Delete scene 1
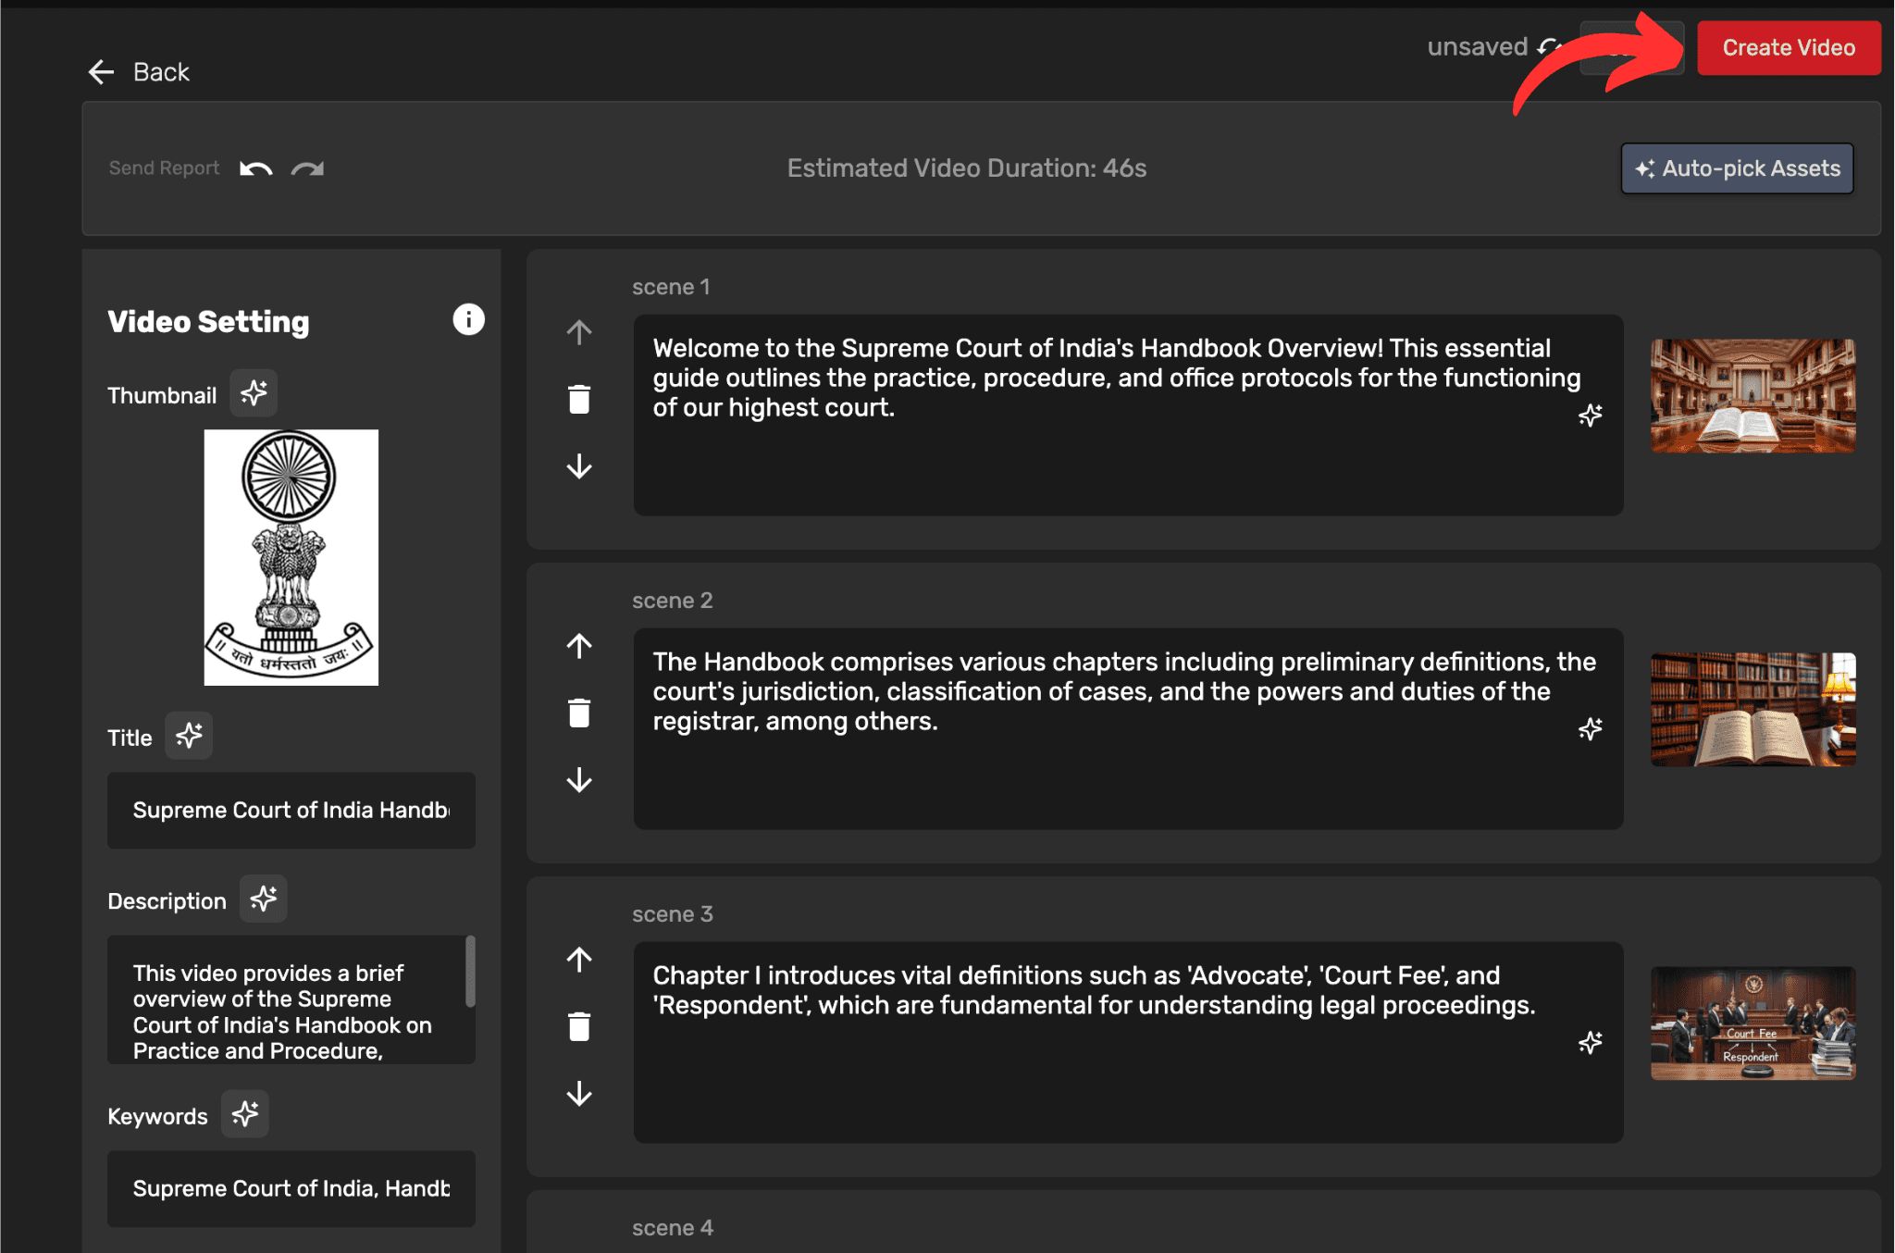 coord(579,399)
